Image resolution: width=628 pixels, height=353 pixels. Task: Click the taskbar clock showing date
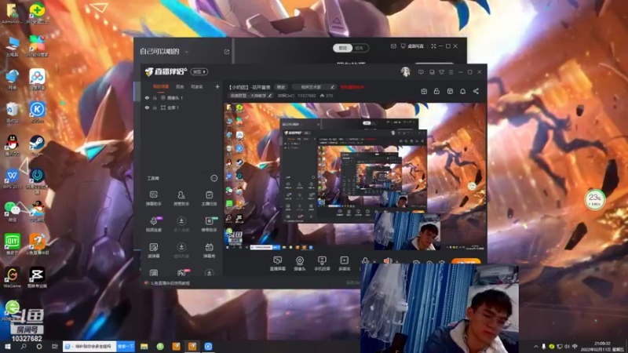pos(602,346)
